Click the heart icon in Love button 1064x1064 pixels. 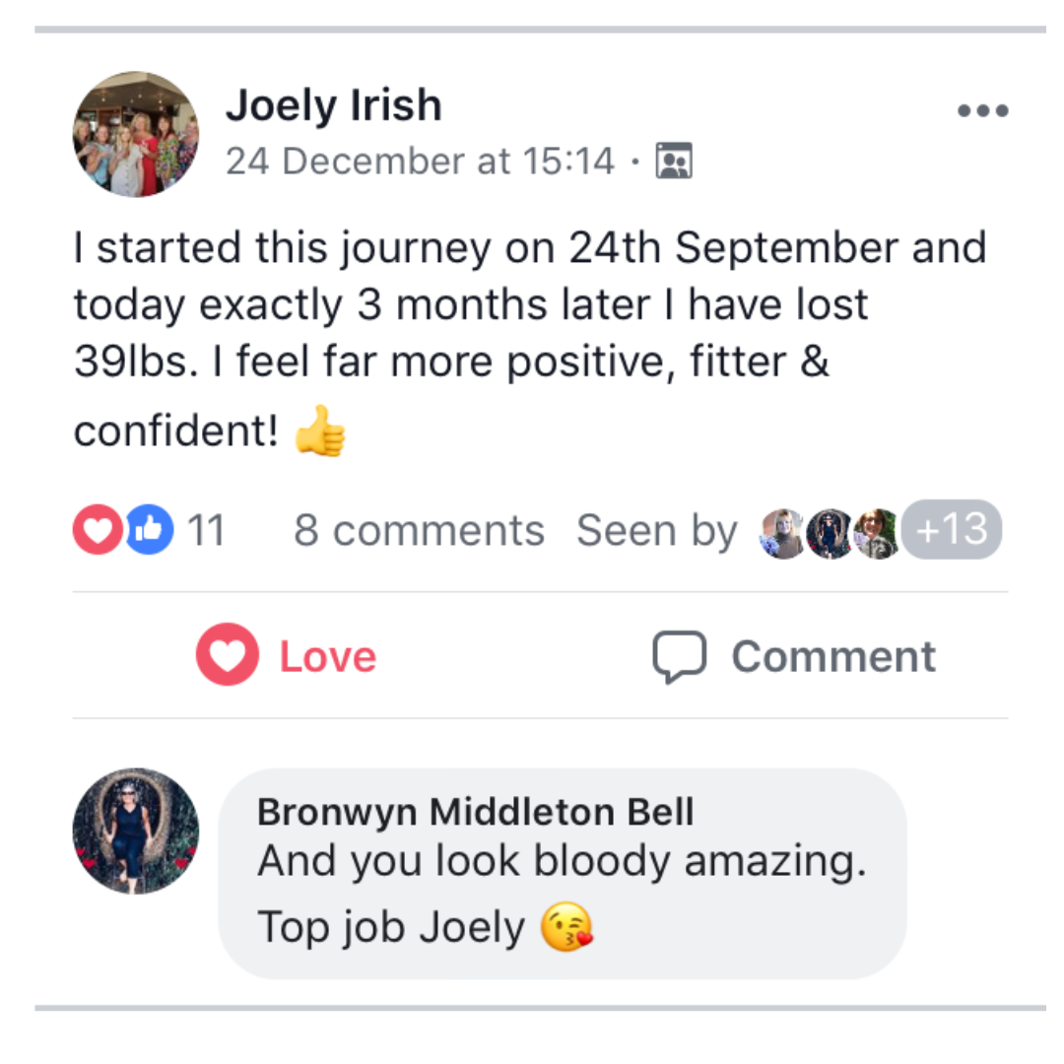[x=227, y=655]
